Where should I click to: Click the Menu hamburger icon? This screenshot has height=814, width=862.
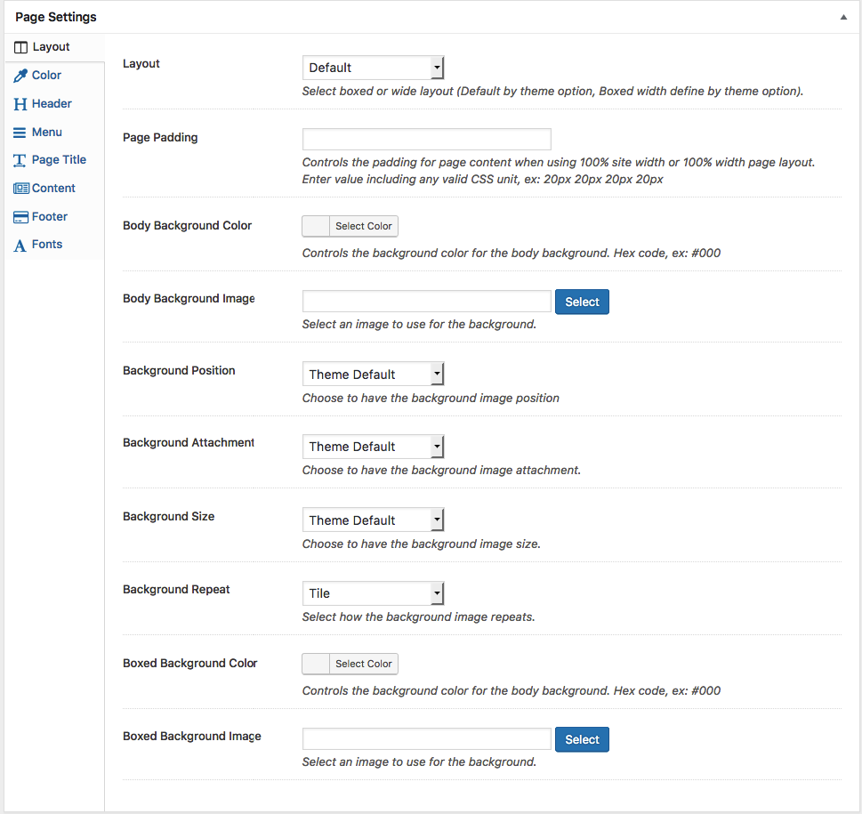coord(20,133)
